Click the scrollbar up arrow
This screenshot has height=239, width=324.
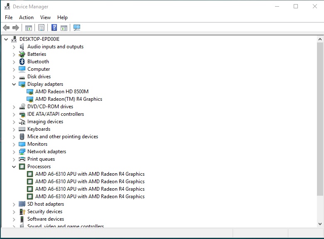[x=320, y=39]
